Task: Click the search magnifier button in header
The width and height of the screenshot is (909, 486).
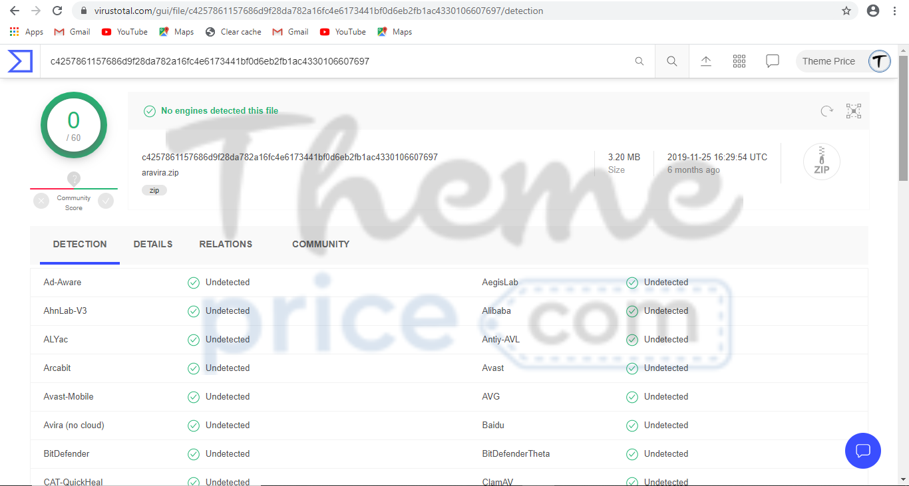Action: coord(672,61)
